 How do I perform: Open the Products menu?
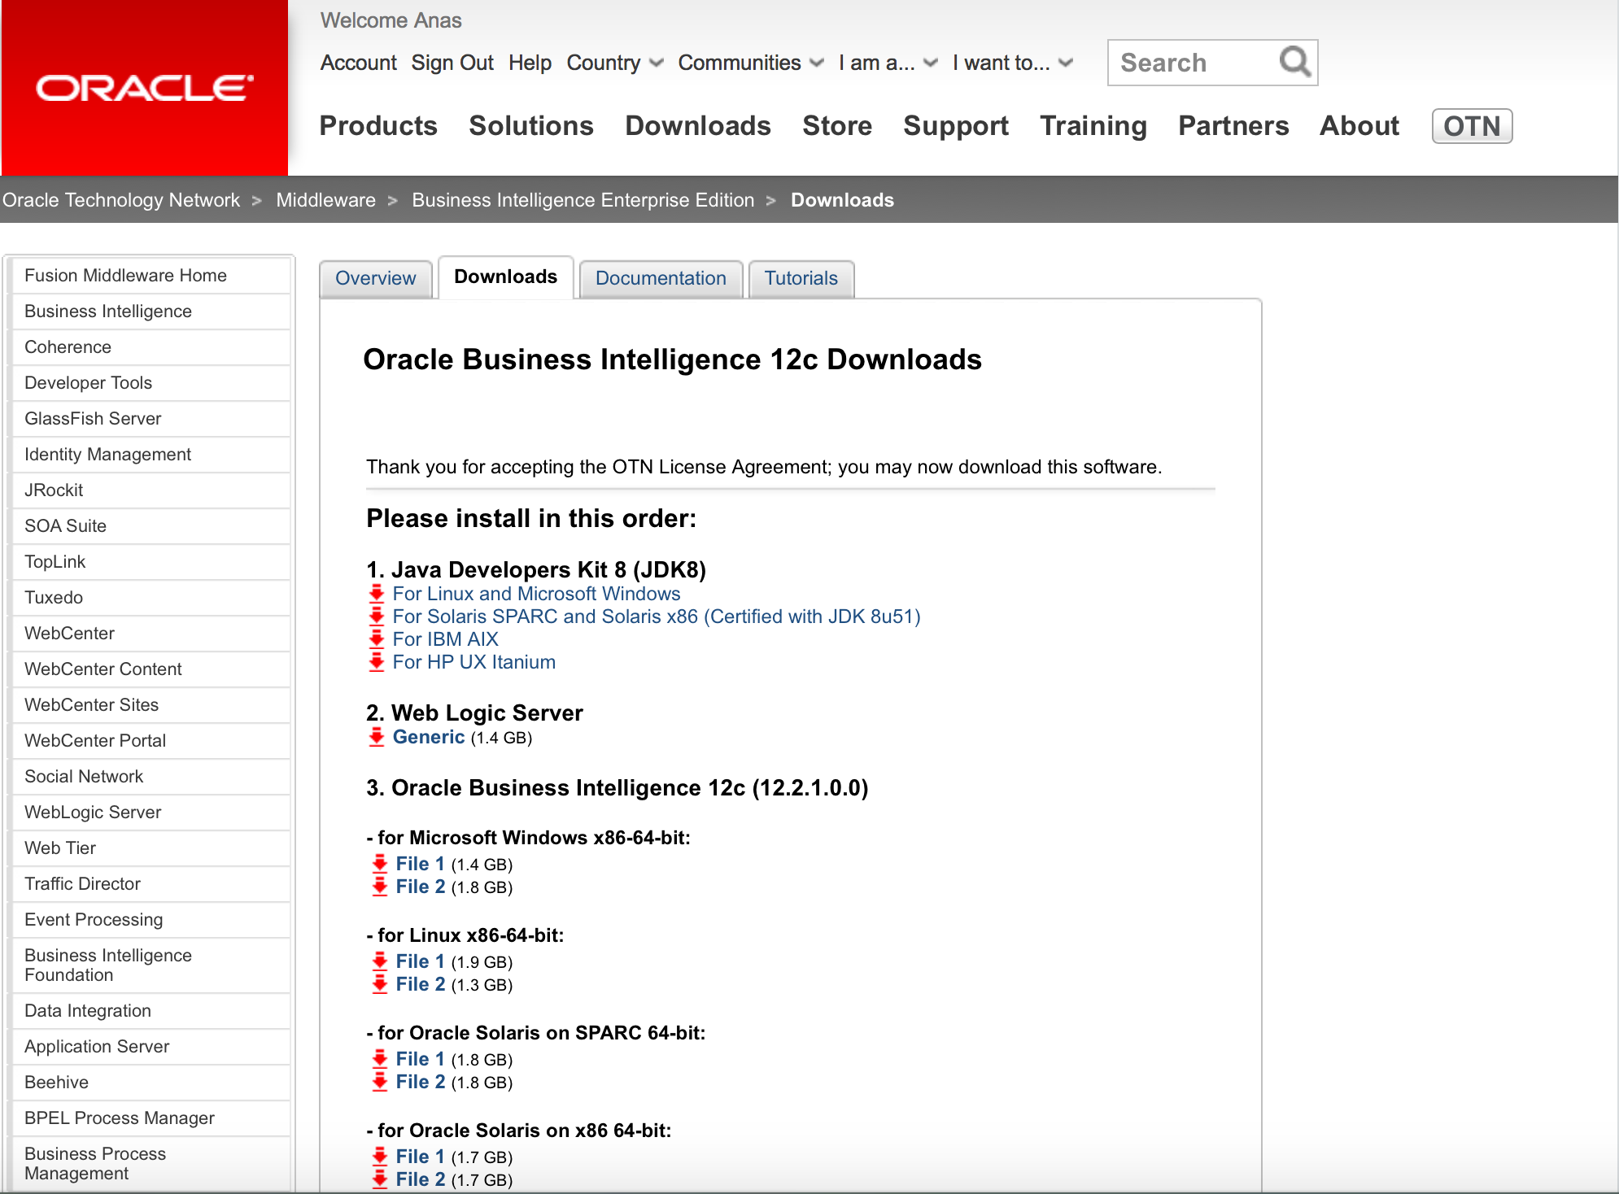point(378,126)
